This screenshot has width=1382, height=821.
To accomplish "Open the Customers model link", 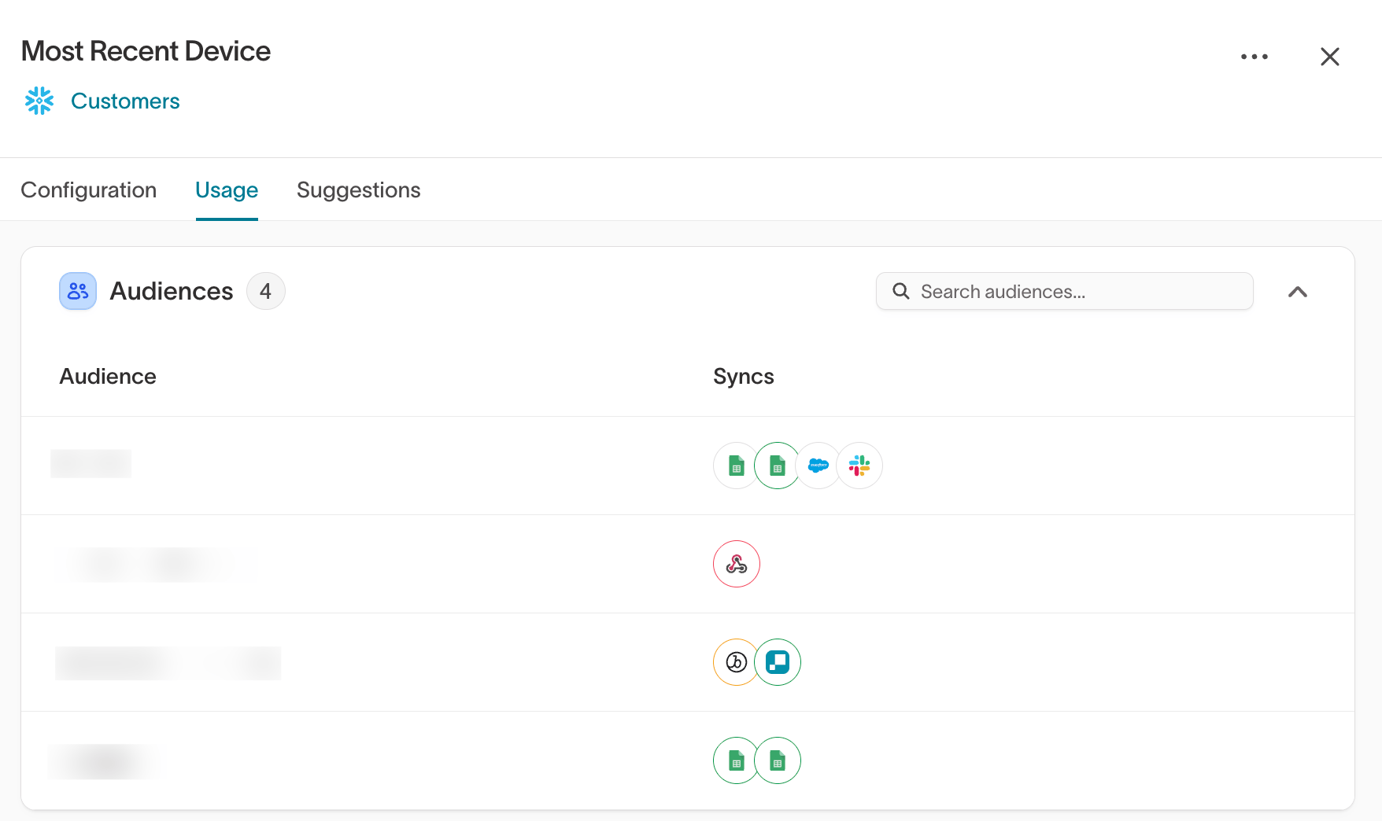I will 125,101.
